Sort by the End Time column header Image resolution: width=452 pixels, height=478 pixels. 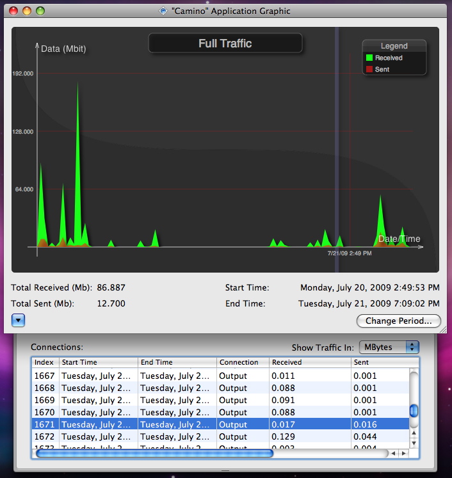177,362
